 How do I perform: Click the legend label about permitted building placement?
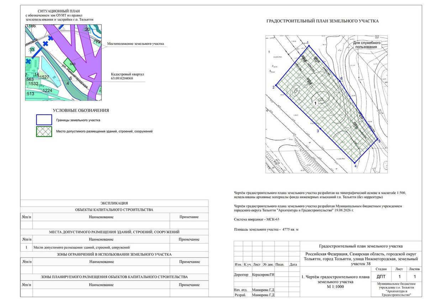tap(104, 132)
